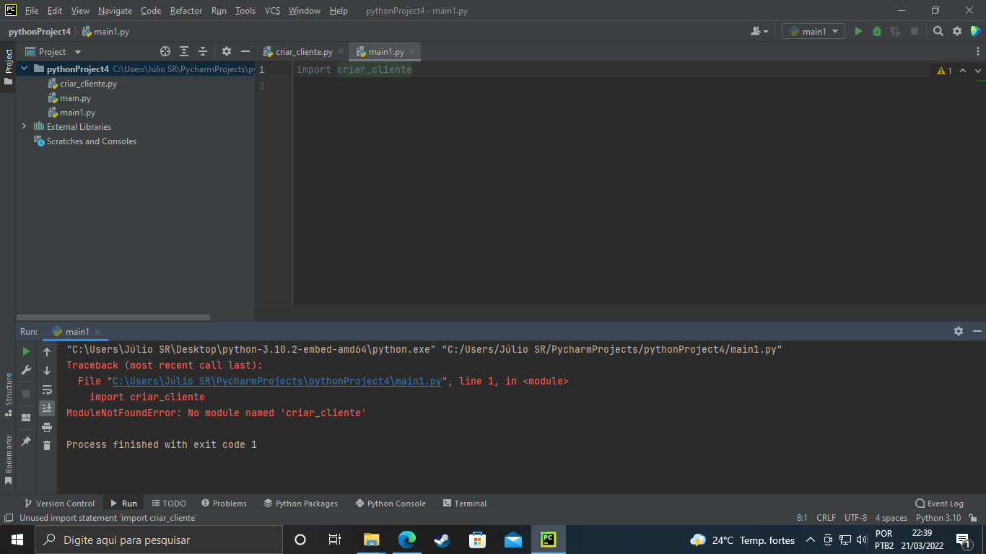Open the VCS menu
This screenshot has height=554, width=986.
coord(272,11)
